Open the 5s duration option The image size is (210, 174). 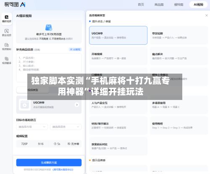(57, 144)
